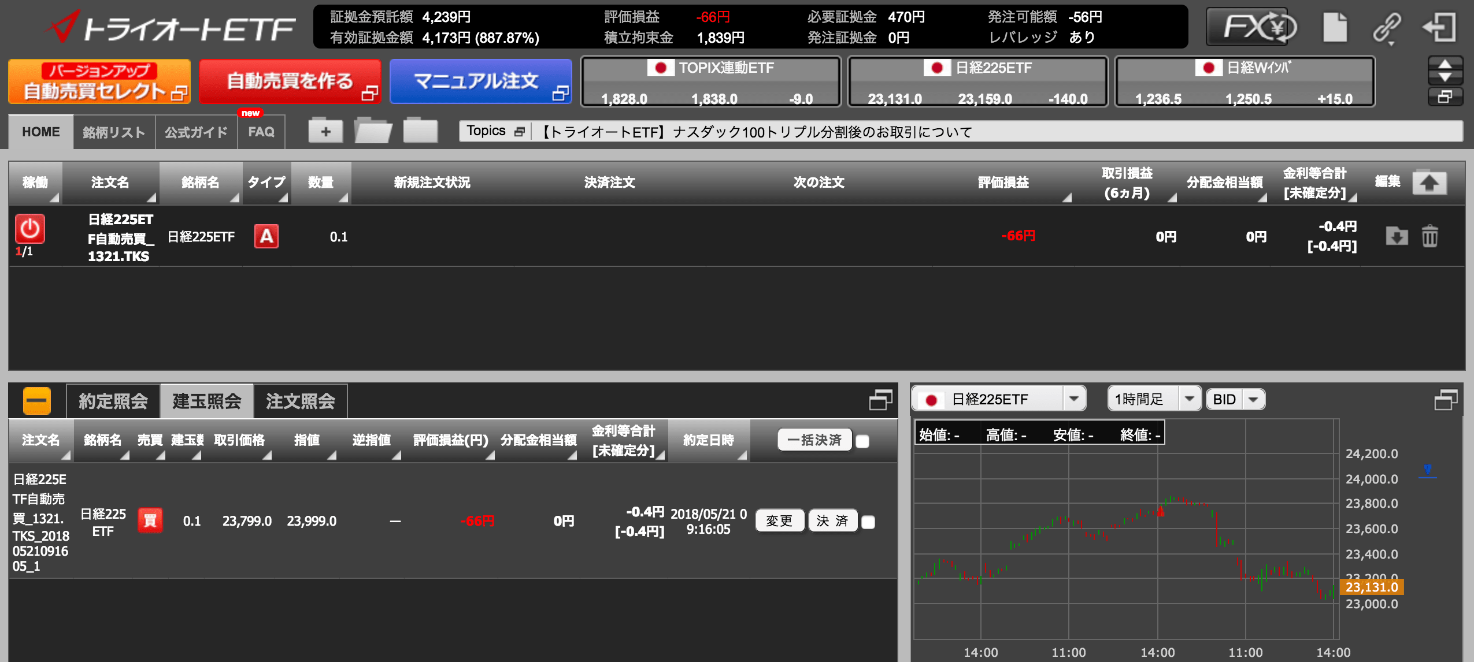
Task: Open the 1時間足 timeframe dropdown
Action: [x=1189, y=399]
